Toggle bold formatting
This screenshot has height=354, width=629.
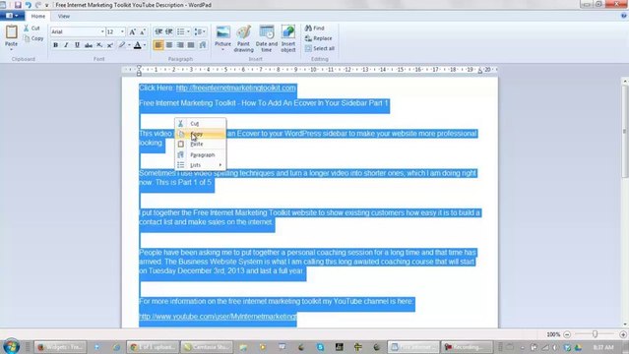(55, 45)
